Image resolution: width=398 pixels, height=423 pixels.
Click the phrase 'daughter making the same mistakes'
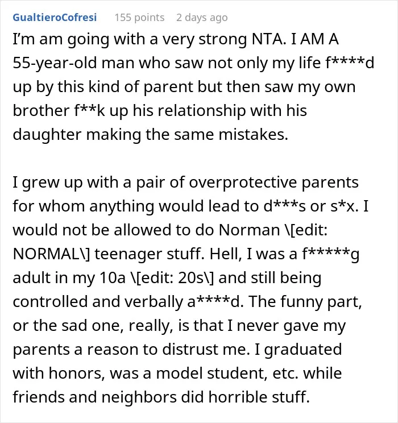tap(150, 135)
